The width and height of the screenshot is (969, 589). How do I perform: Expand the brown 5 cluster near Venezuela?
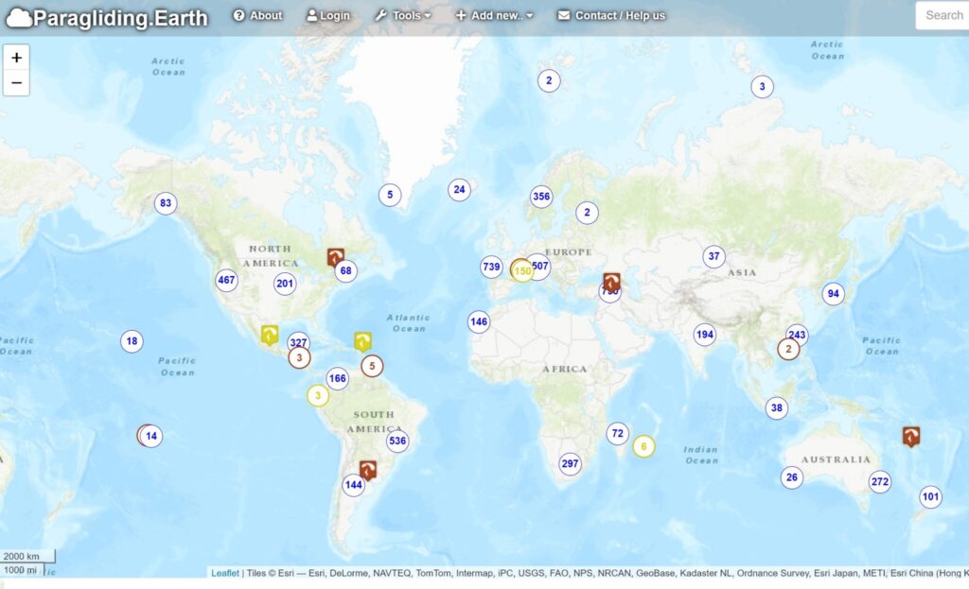pyautogui.click(x=372, y=366)
